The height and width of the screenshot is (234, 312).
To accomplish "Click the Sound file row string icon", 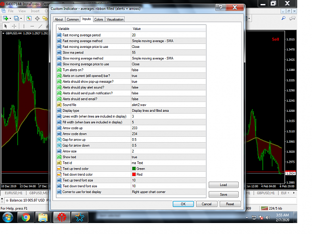I will (x=59, y=105).
